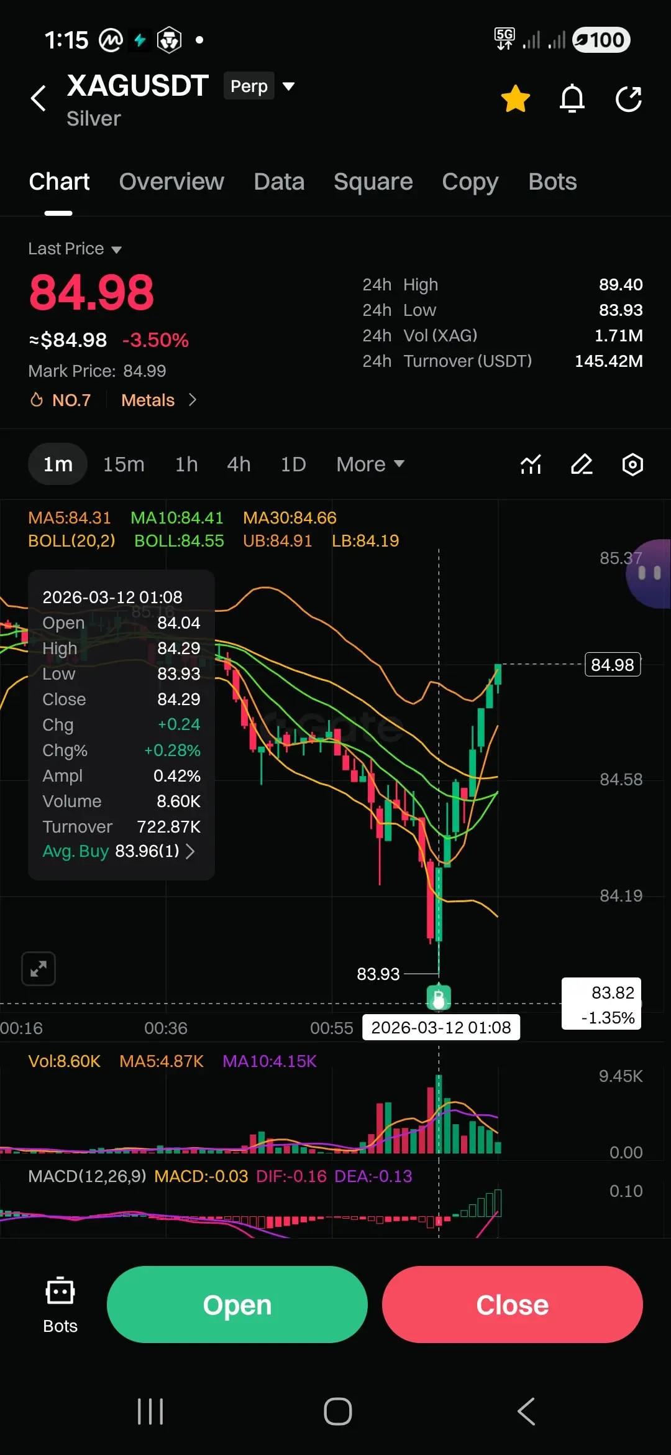Viewport: 671px width, 1455px height.
Task: Select the 1h timeframe
Action: pos(186,464)
